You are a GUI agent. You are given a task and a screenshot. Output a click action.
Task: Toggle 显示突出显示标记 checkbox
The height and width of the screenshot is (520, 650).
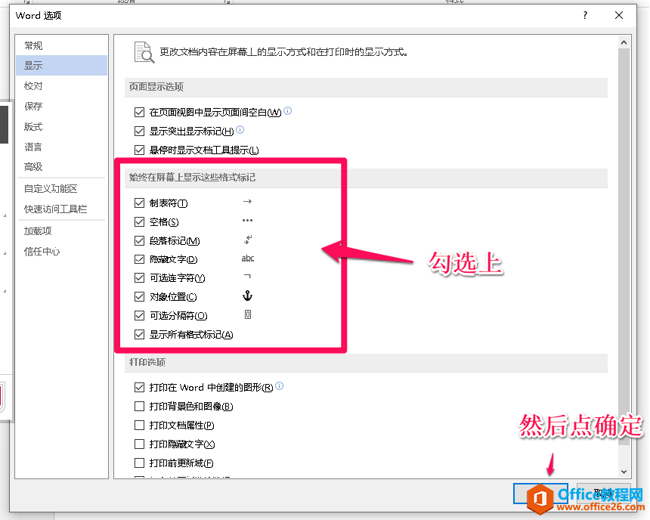click(x=139, y=132)
